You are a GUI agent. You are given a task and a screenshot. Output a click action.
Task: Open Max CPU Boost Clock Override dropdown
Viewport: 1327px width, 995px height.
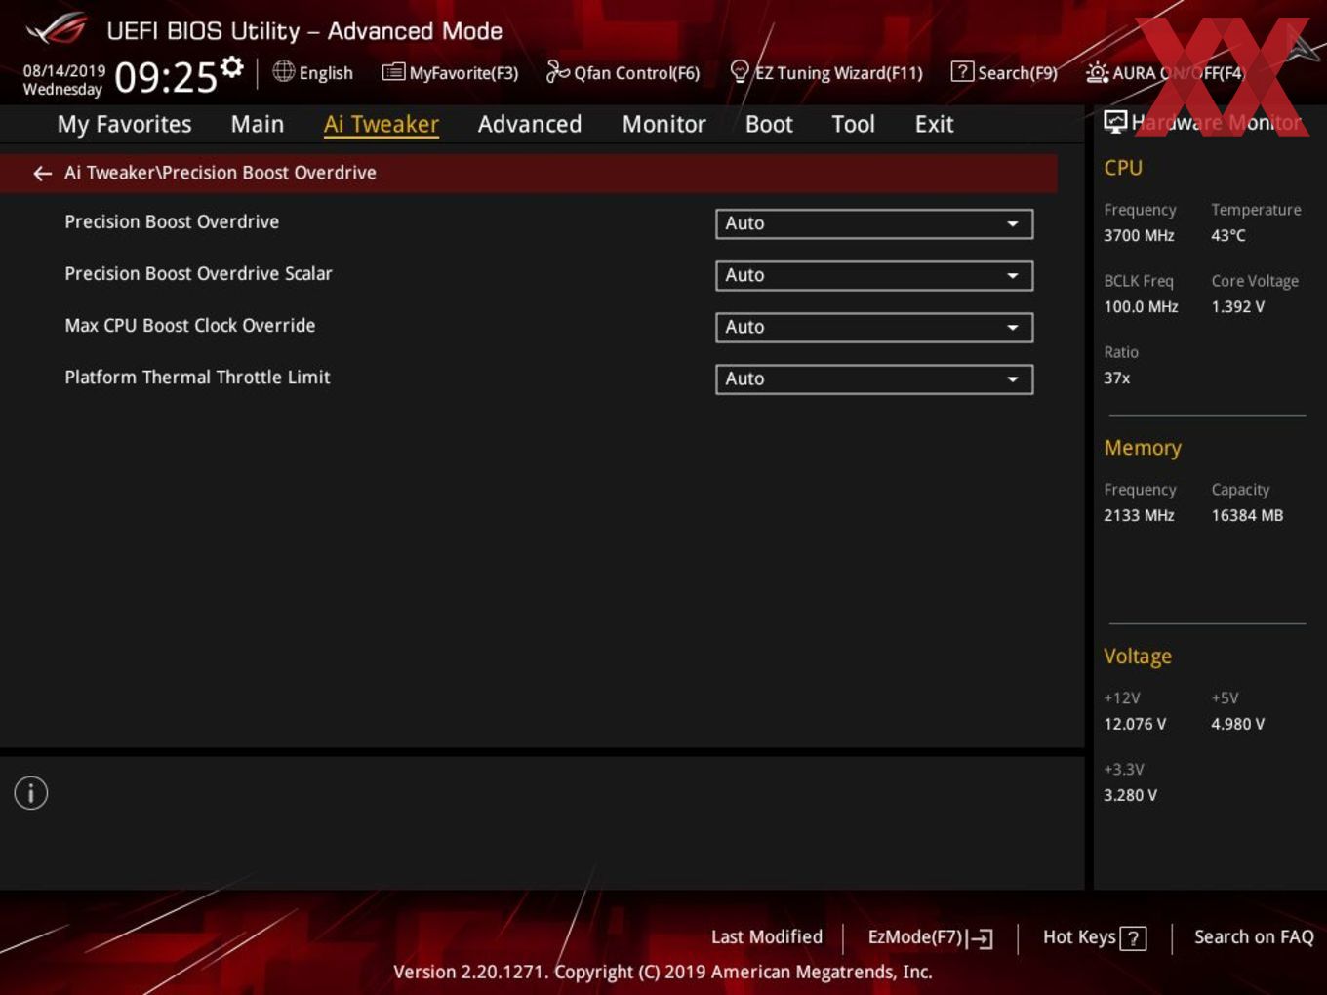874,327
